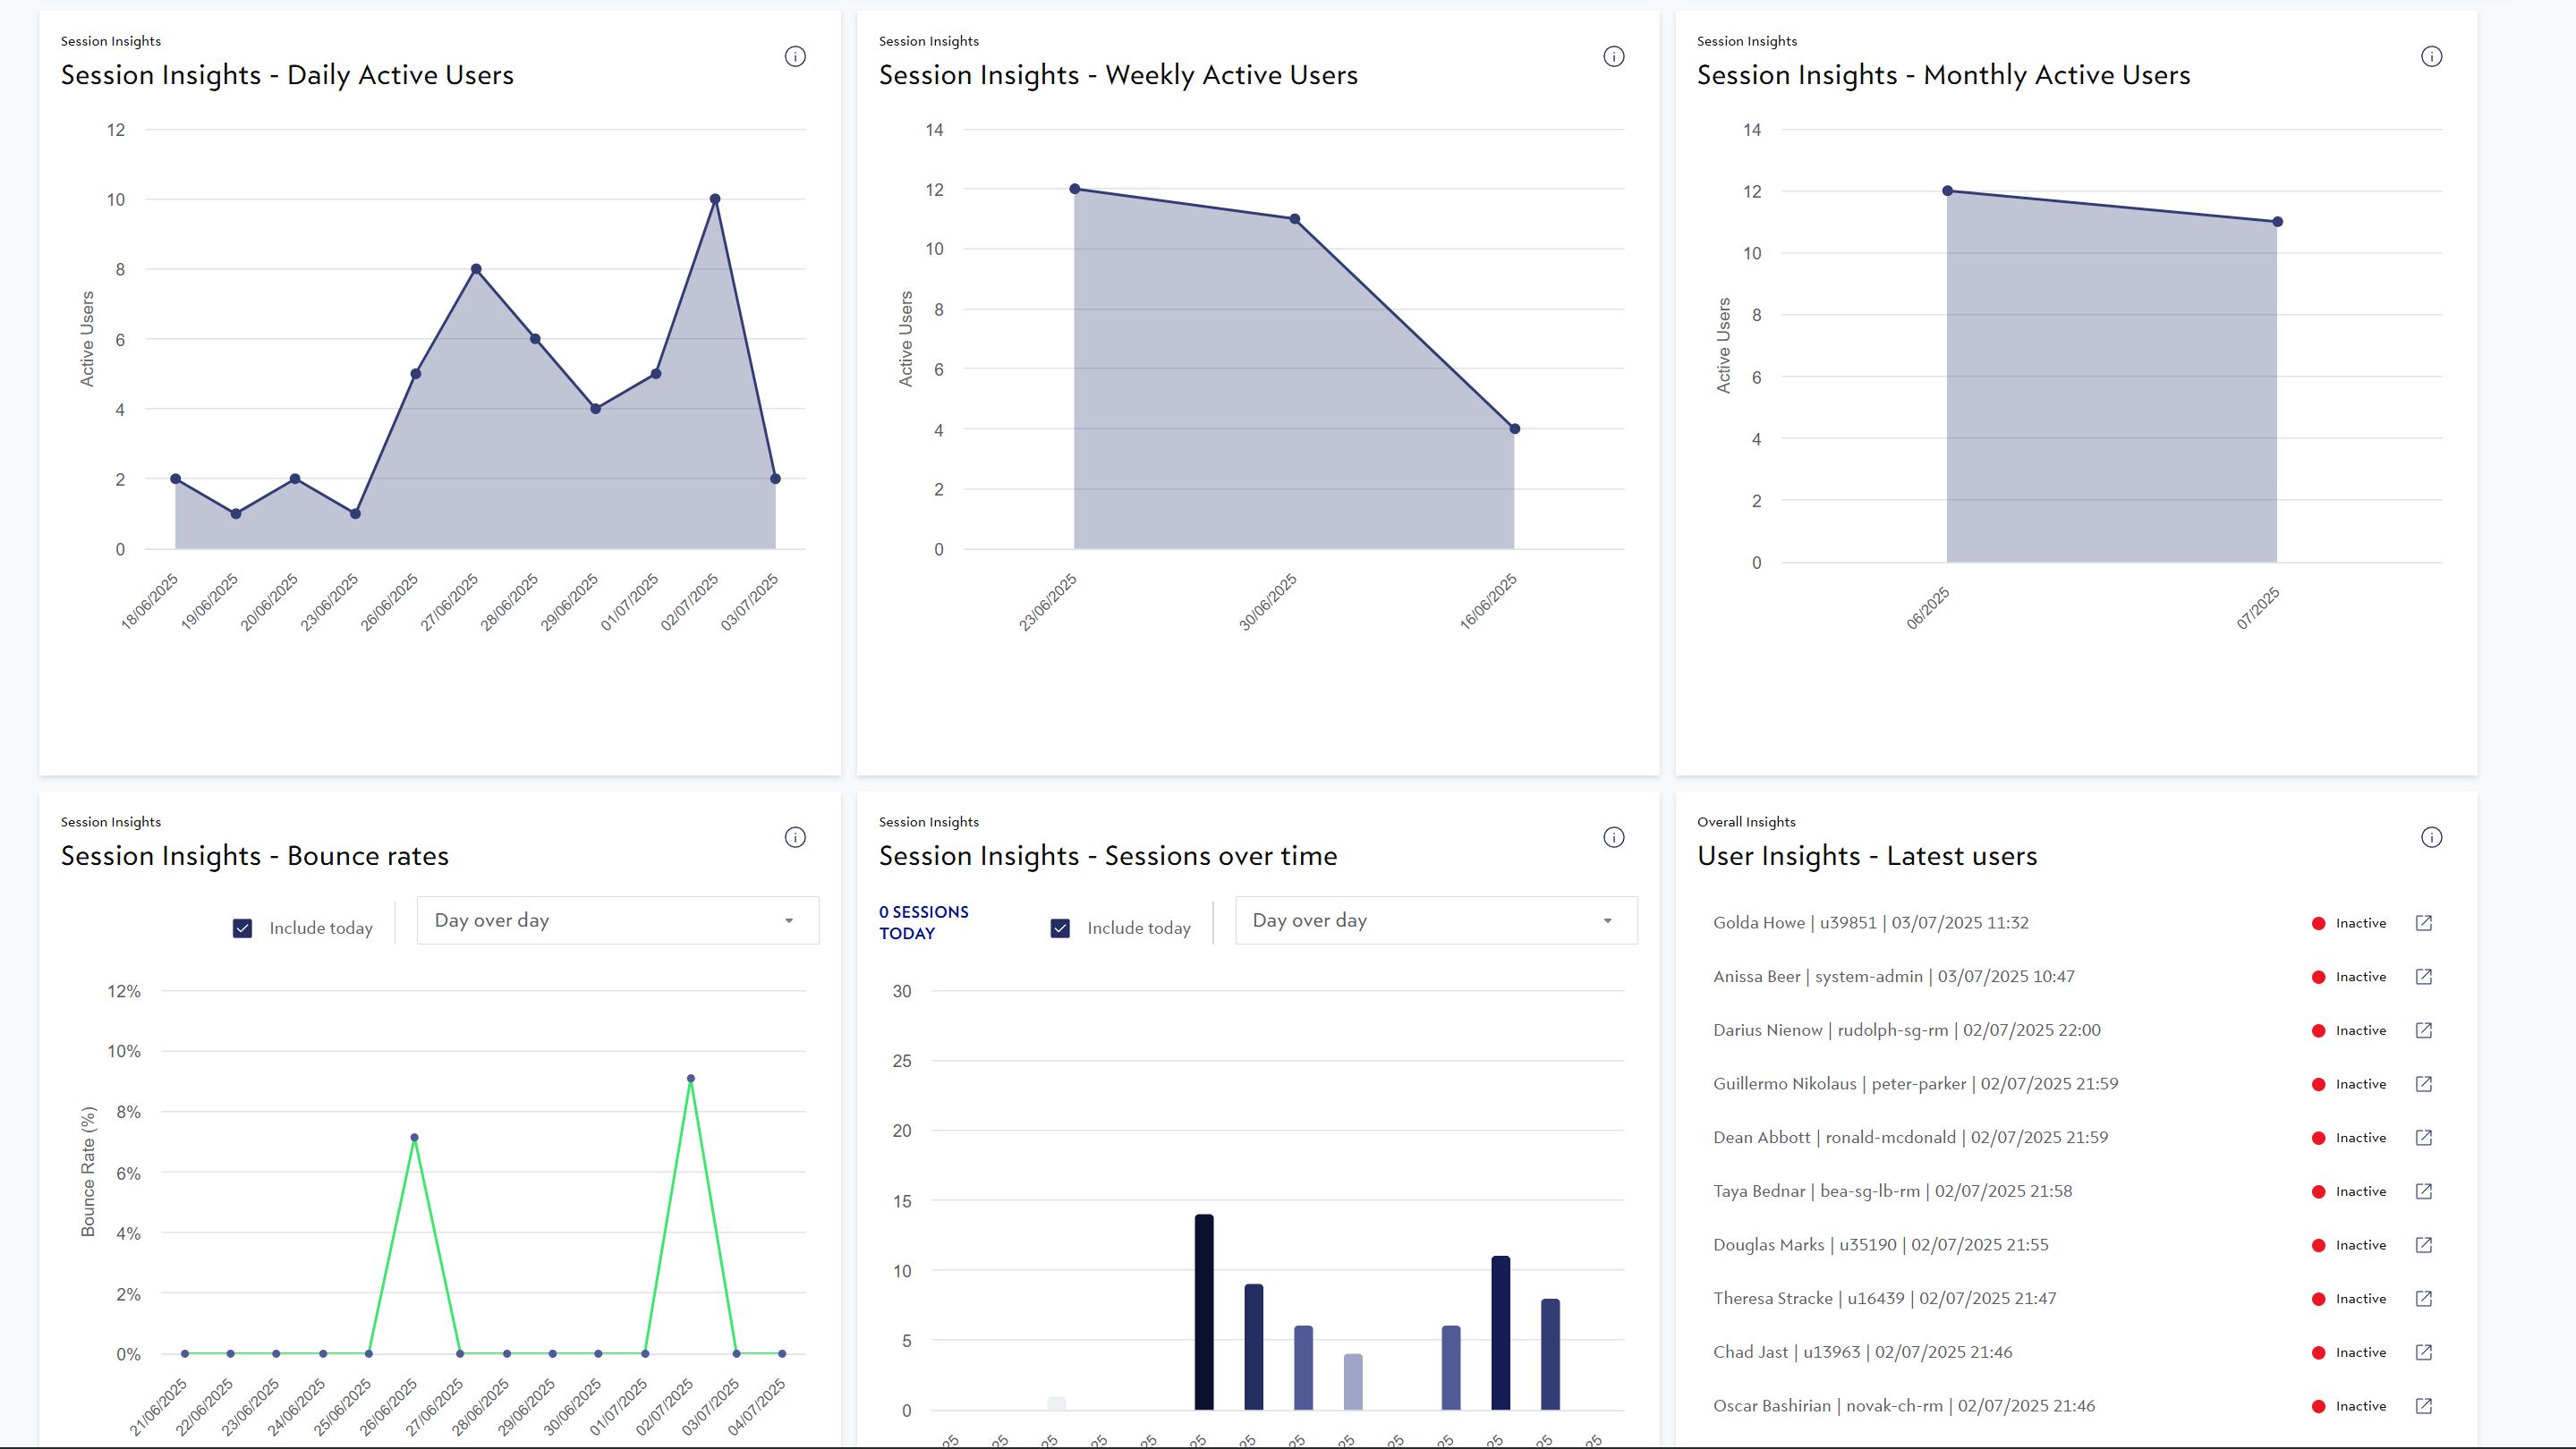Select Dean Abbott ronald-mcdonald entry

coord(1911,1137)
